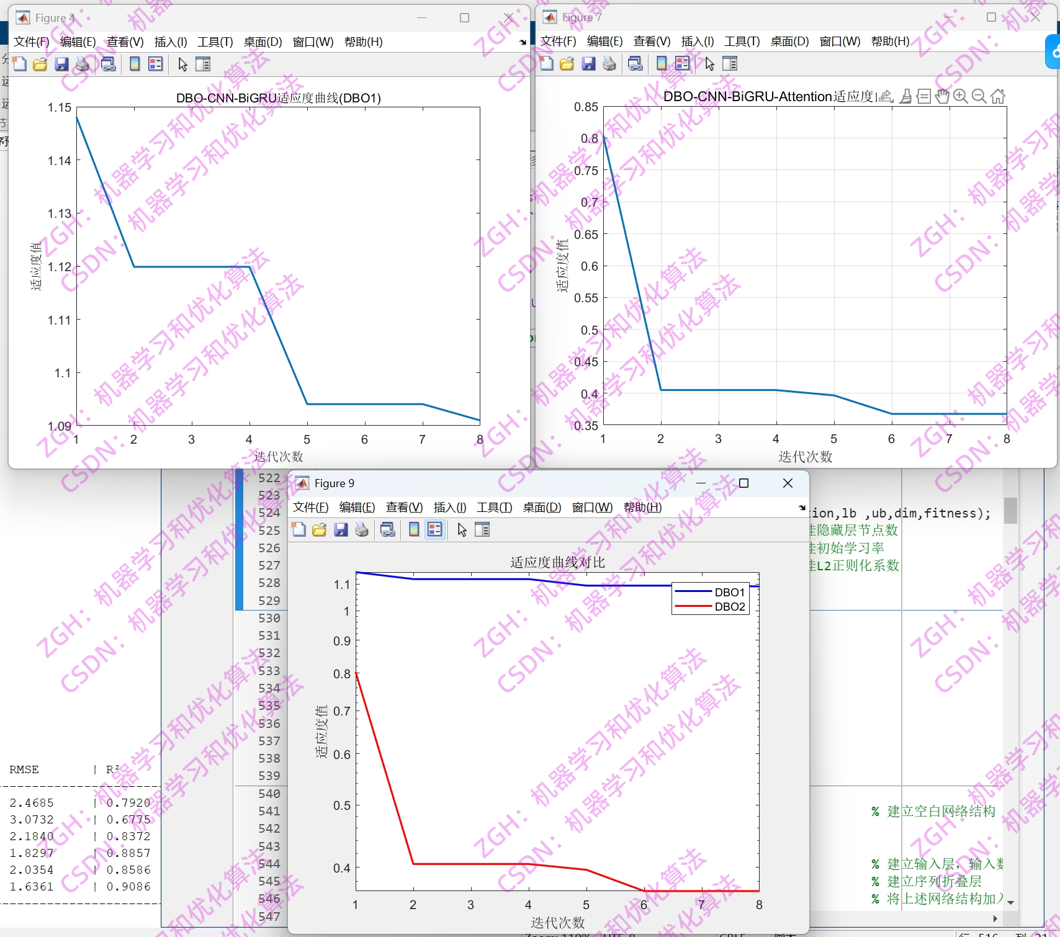Screen dimensions: 1060x937
Task: Toggle highlighted legend icon in Figure 9 toolbar
Action: tap(435, 529)
